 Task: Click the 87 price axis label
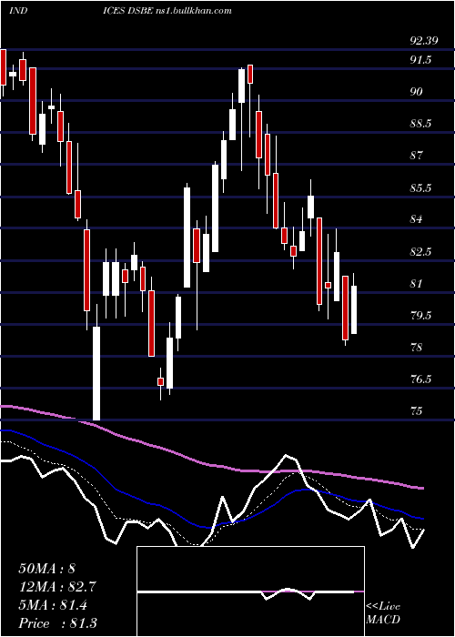tap(416, 156)
